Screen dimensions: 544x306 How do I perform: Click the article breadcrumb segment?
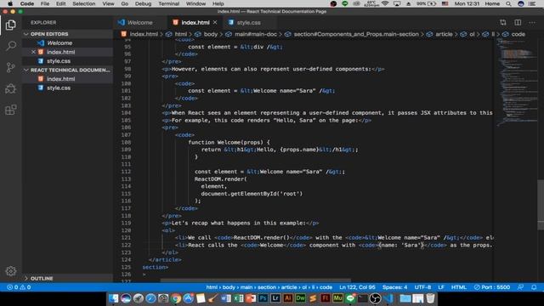440,34
